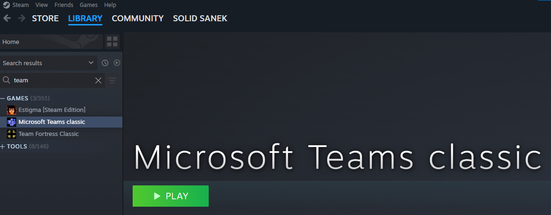The image size is (551, 215).
Task: Switch to the STORE tab
Action: (x=45, y=18)
